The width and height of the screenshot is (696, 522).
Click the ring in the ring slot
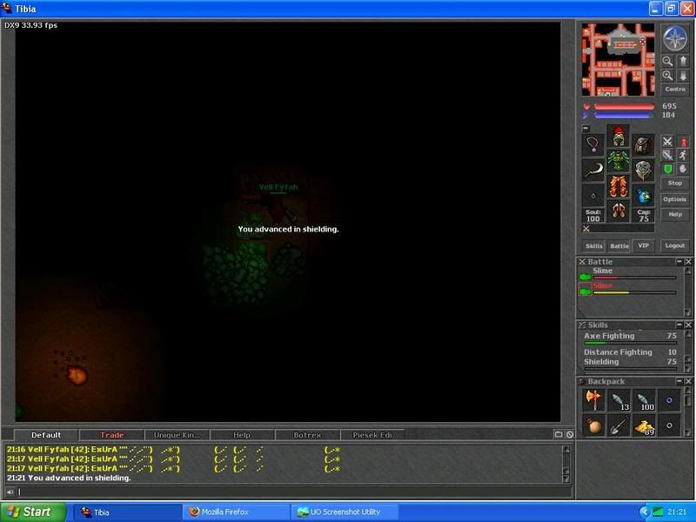point(593,196)
